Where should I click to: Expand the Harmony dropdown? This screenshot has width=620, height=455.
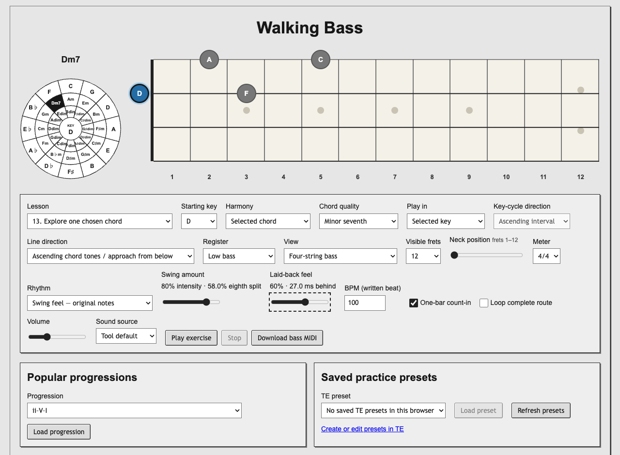(268, 221)
